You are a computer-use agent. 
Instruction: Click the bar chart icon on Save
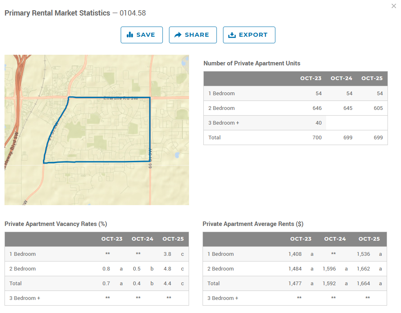point(130,35)
